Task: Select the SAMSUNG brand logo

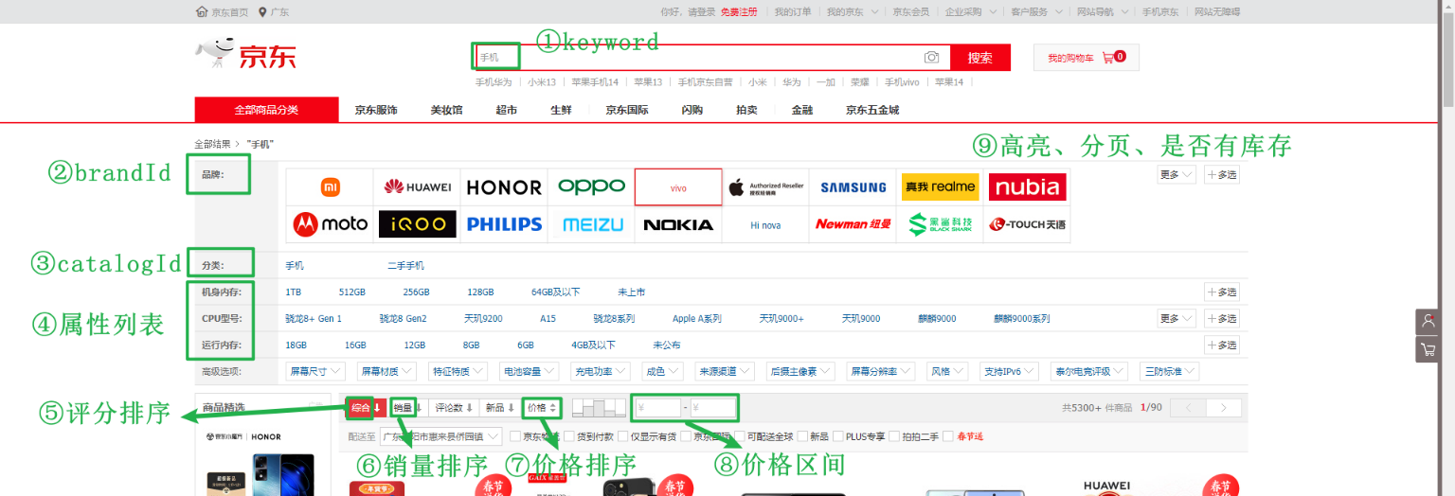Action: point(853,187)
